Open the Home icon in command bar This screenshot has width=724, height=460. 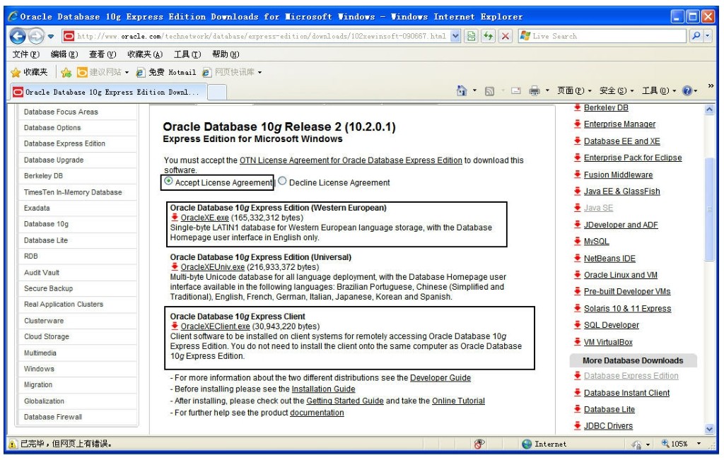click(x=461, y=91)
